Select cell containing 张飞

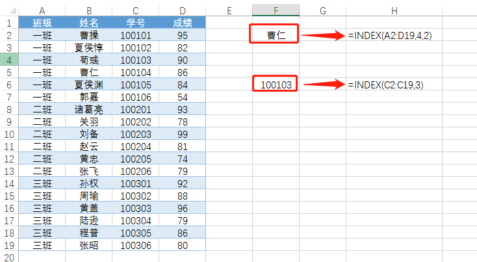[89, 172]
